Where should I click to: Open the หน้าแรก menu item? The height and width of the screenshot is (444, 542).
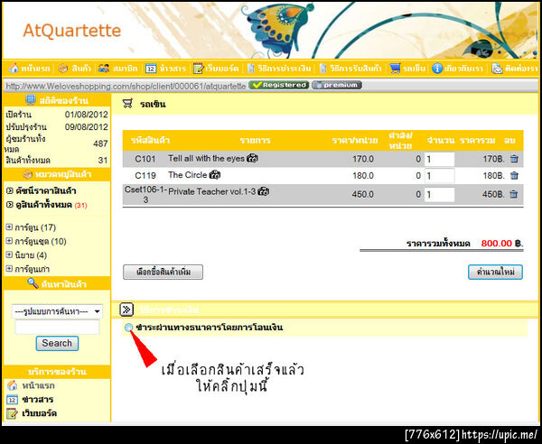tap(35, 69)
